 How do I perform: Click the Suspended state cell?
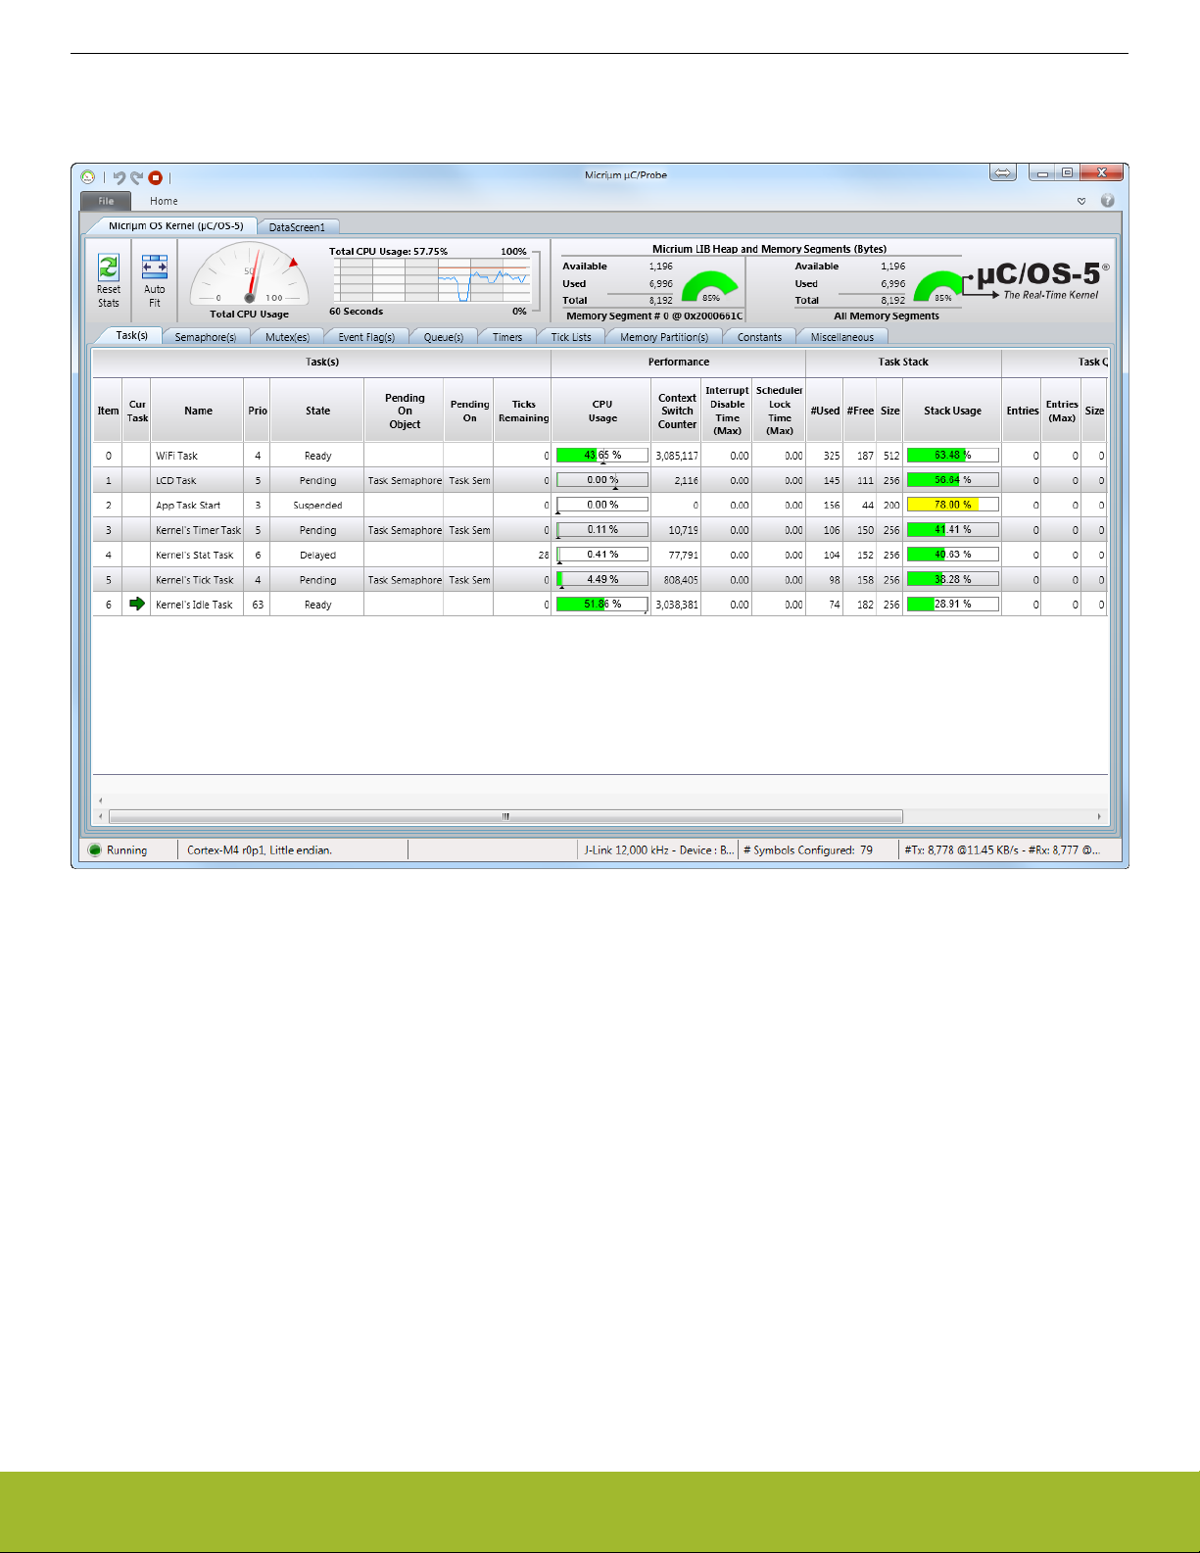pyautogui.click(x=317, y=506)
